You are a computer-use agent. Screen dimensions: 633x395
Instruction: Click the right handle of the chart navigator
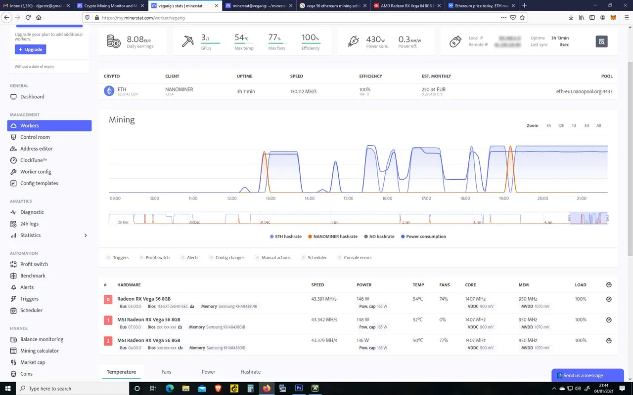click(x=607, y=218)
